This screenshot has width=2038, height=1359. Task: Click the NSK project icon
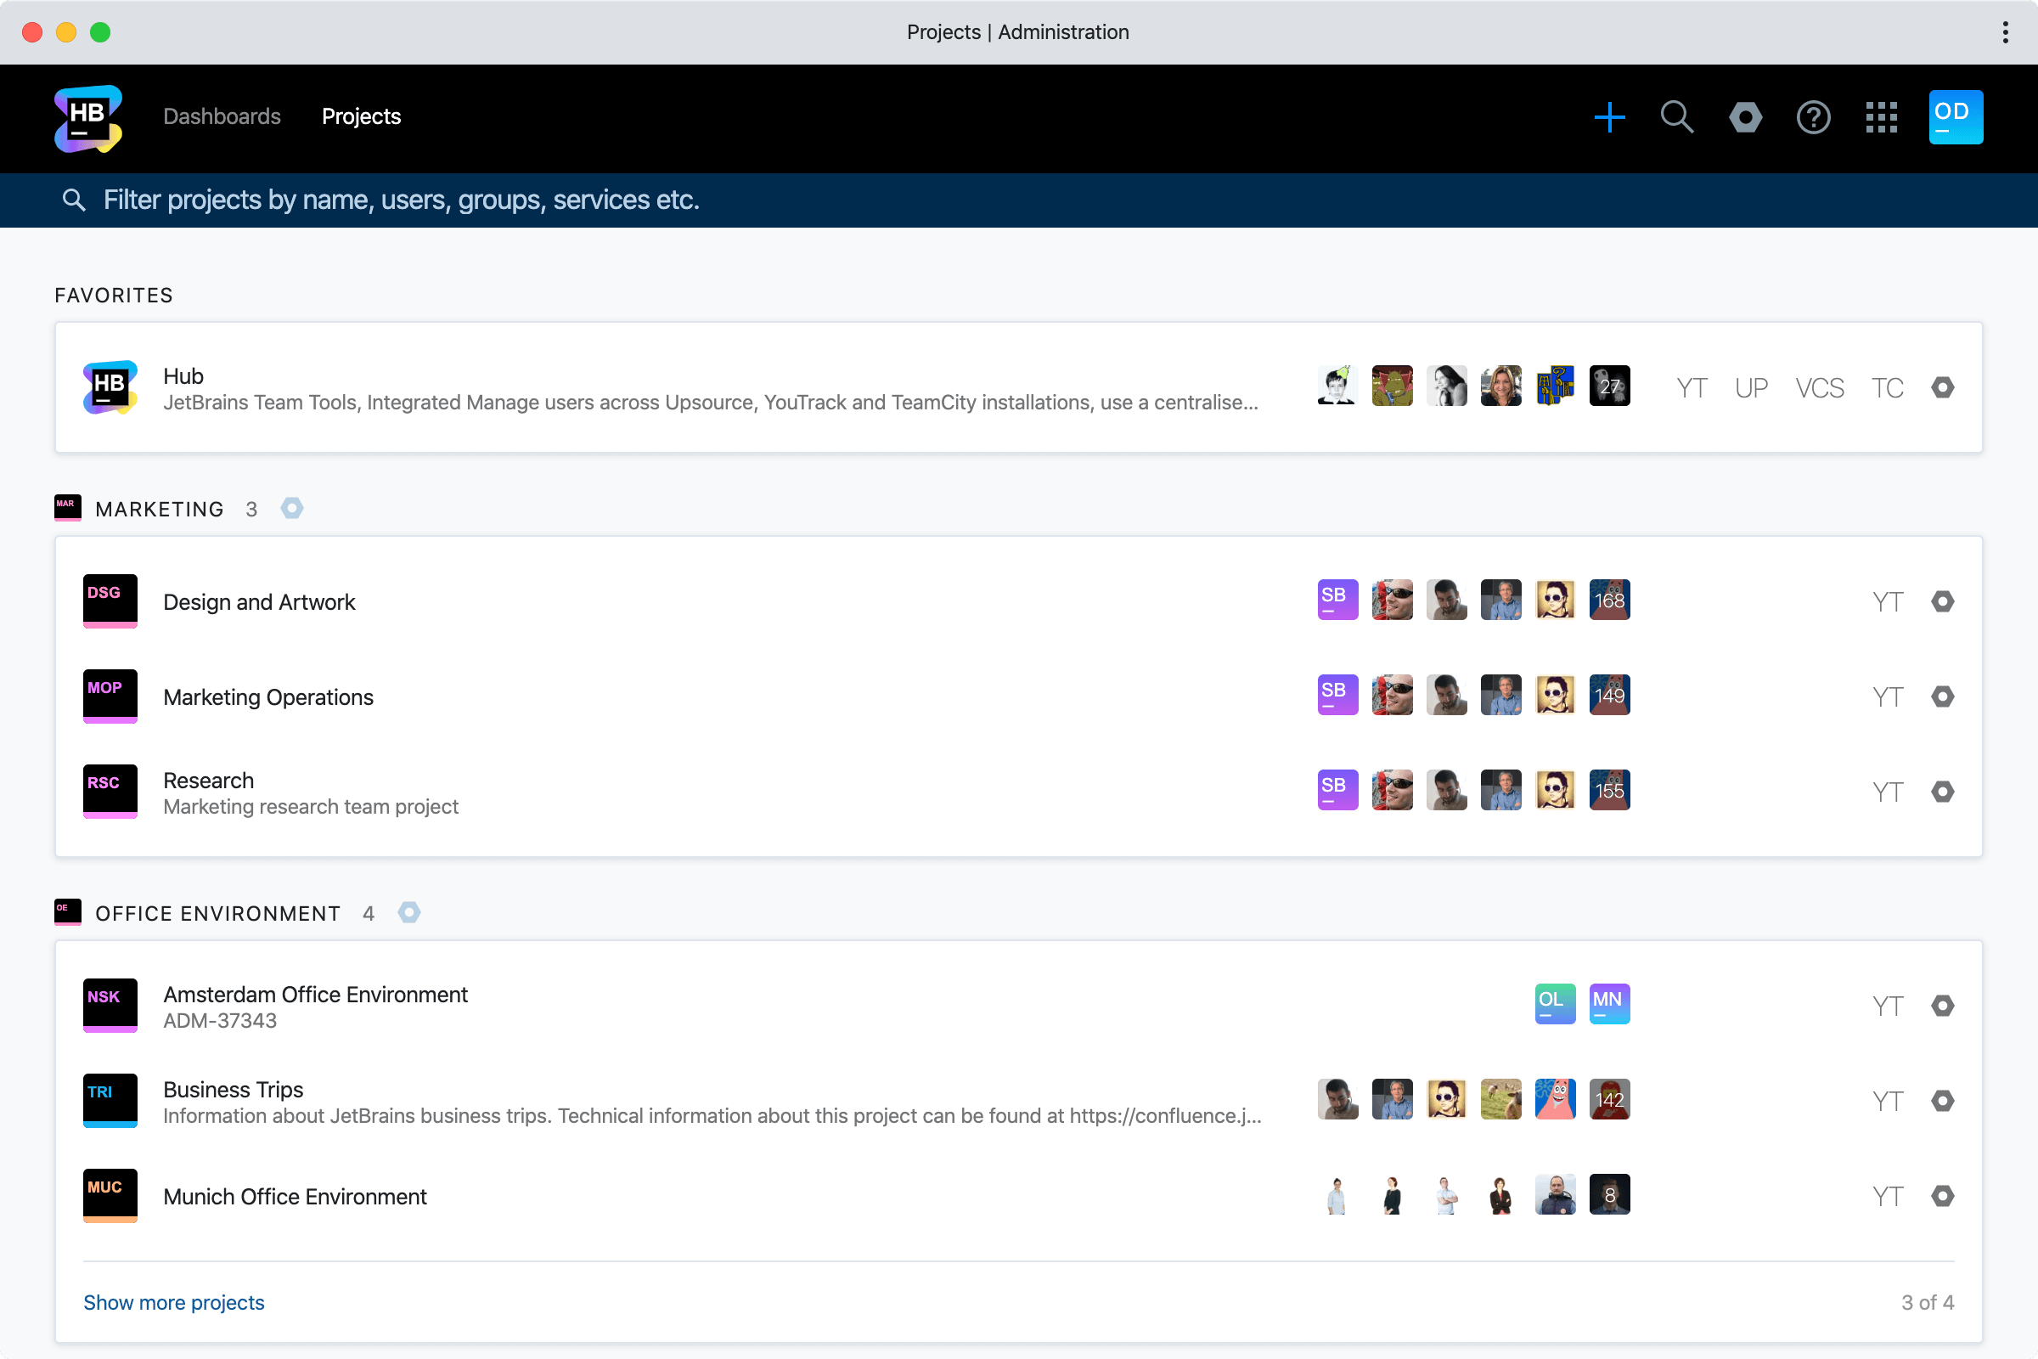[x=110, y=1006]
